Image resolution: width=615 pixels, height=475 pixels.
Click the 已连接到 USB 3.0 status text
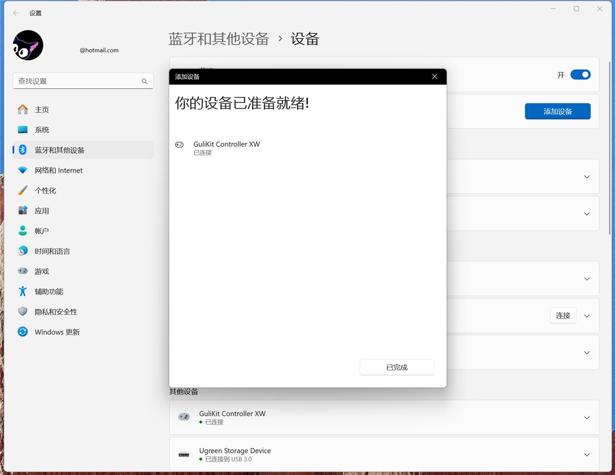pyautogui.click(x=228, y=459)
